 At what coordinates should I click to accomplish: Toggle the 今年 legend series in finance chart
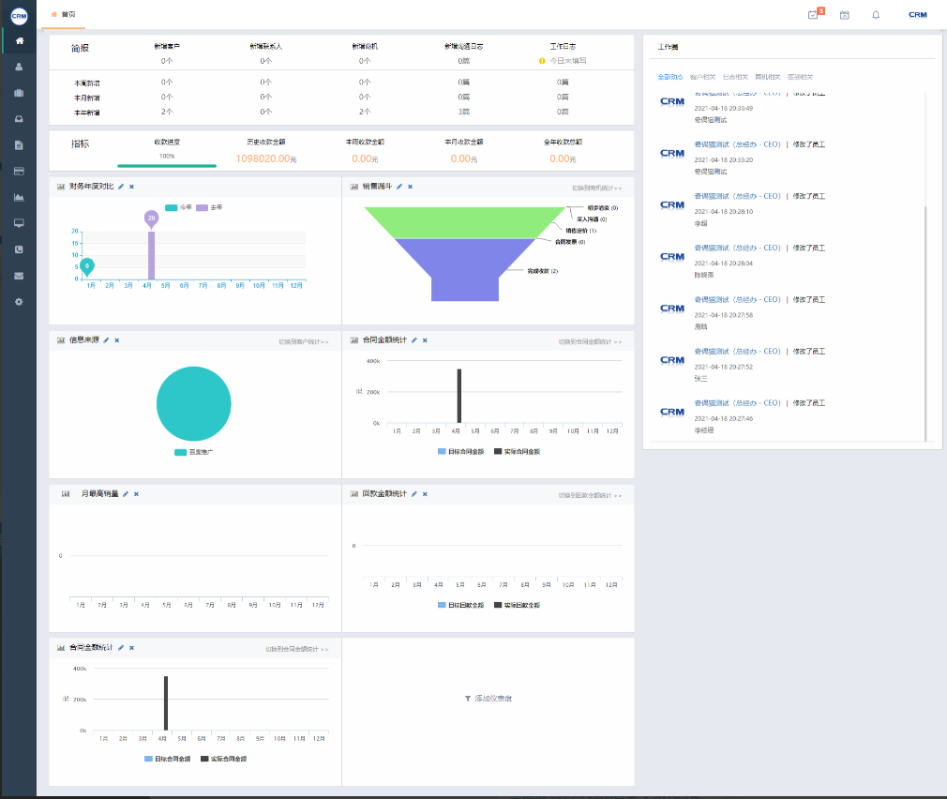click(177, 206)
